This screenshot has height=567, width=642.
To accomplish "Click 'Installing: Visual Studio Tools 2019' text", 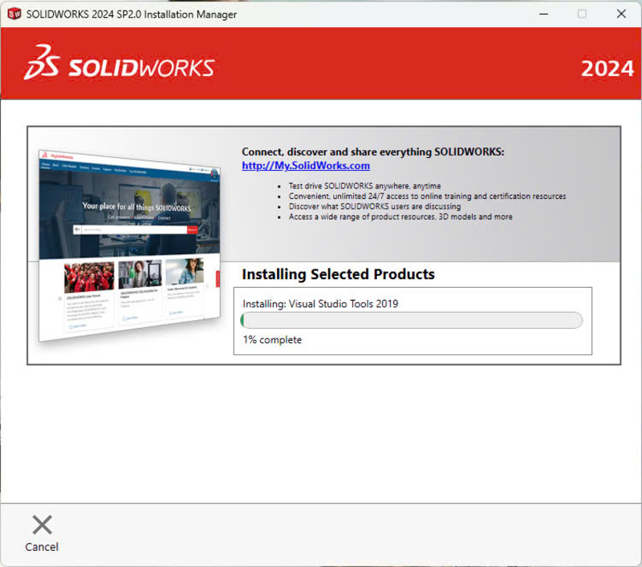I will (320, 304).
